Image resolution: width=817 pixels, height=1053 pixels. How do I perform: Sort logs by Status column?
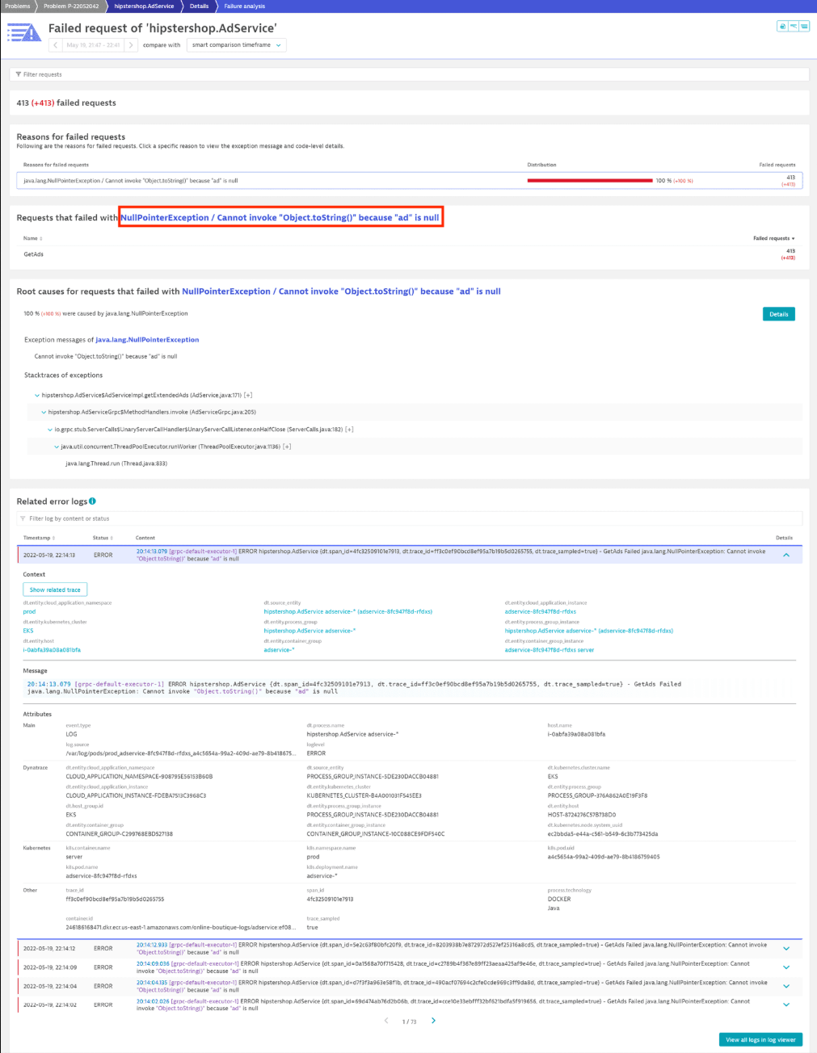103,538
